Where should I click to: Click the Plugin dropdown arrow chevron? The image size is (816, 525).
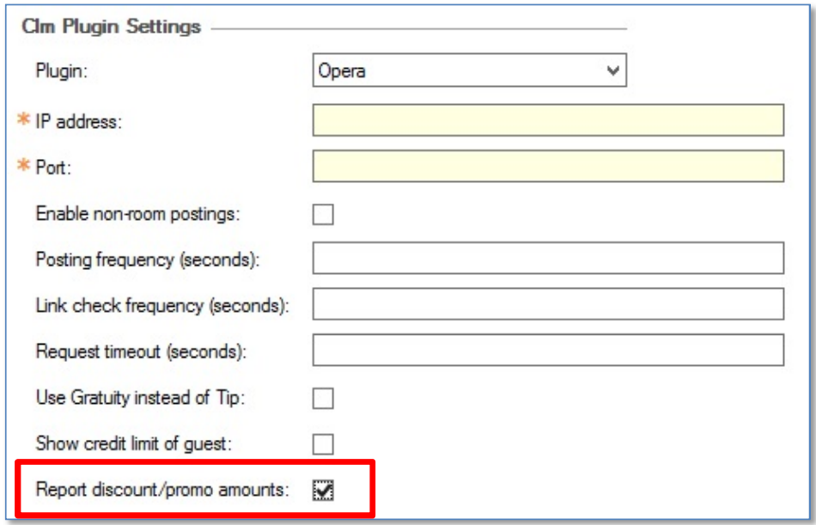(613, 70)
